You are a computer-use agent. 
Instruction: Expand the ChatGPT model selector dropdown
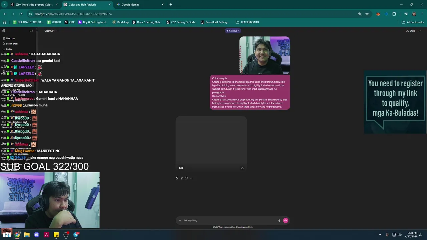coord(51,31)
